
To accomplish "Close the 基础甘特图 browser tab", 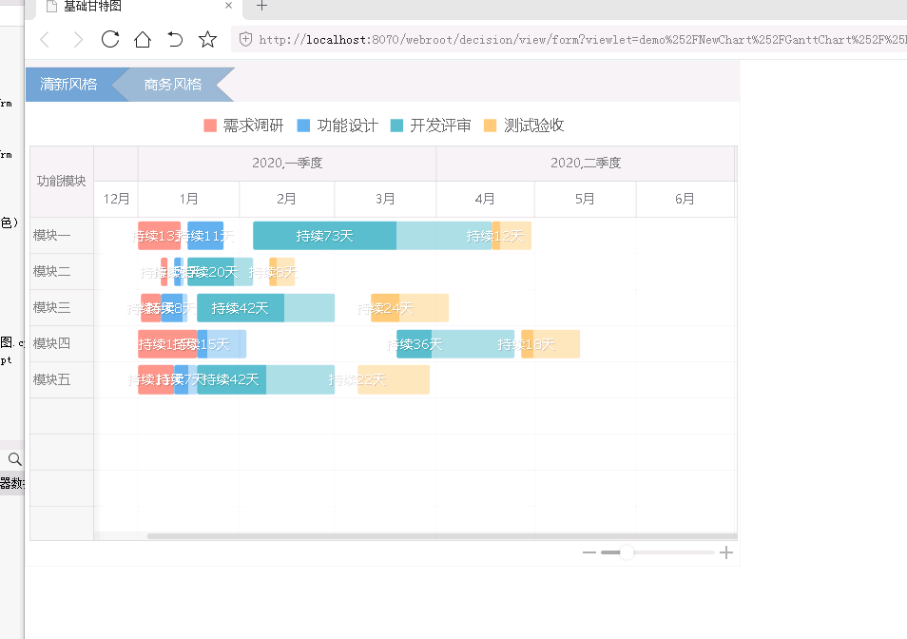I will 228,5.
